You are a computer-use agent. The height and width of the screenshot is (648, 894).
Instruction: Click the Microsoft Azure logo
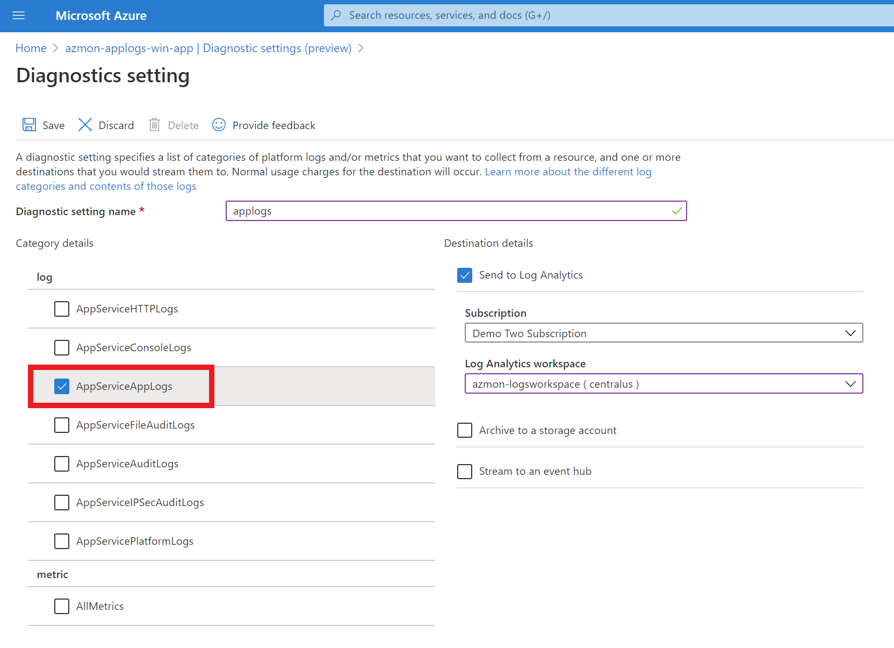(101, 15)
